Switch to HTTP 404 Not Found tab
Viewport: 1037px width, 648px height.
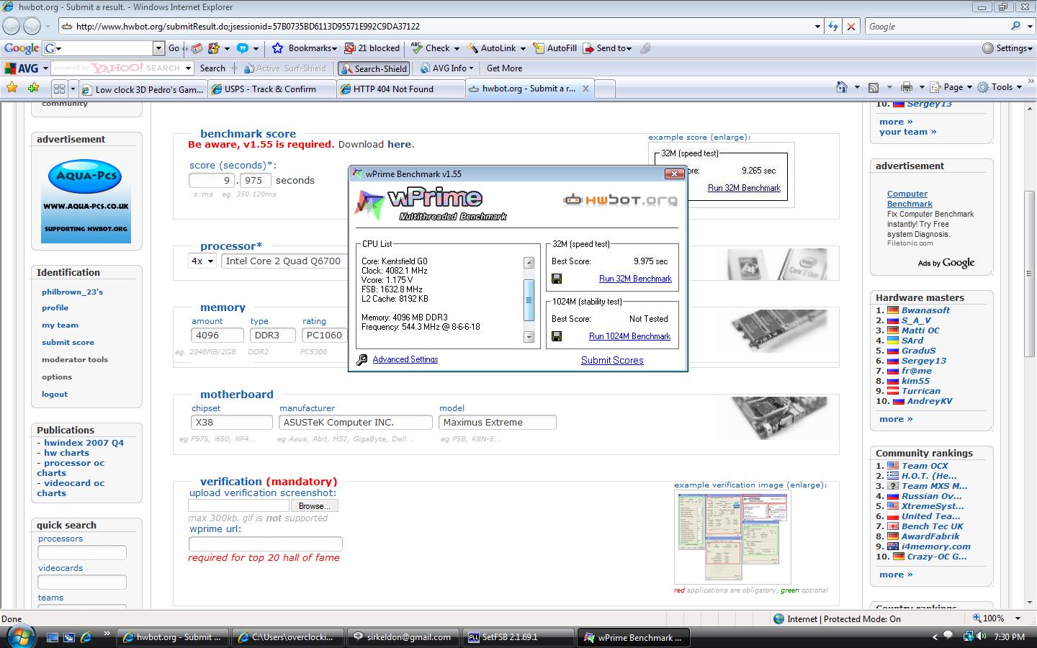point(400,89)
